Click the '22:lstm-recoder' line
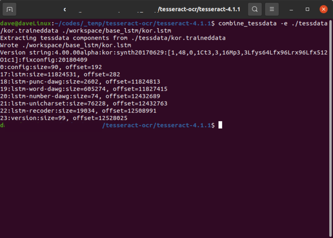This screenshot has width=333, height=238. coord(78,111)
